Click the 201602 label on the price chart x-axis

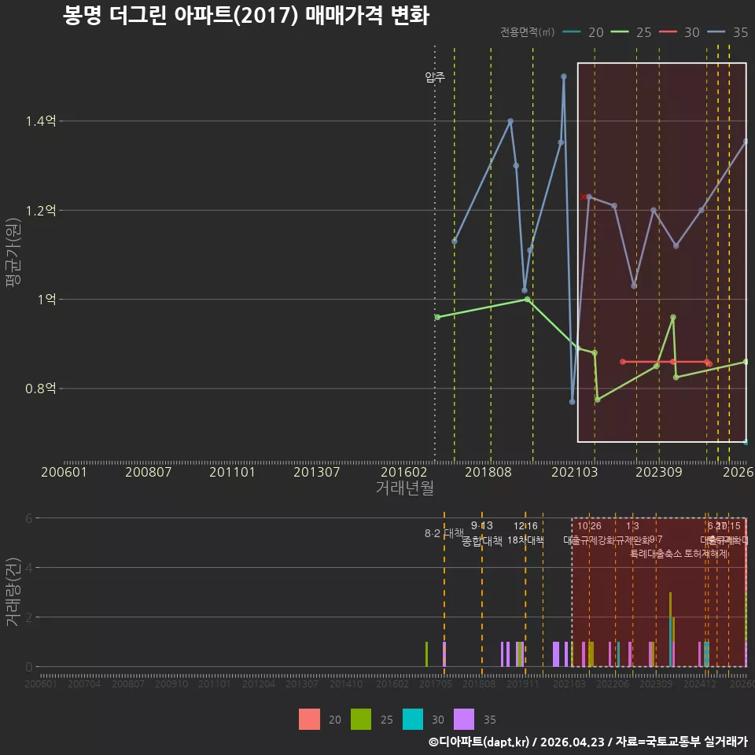point(404,472)
